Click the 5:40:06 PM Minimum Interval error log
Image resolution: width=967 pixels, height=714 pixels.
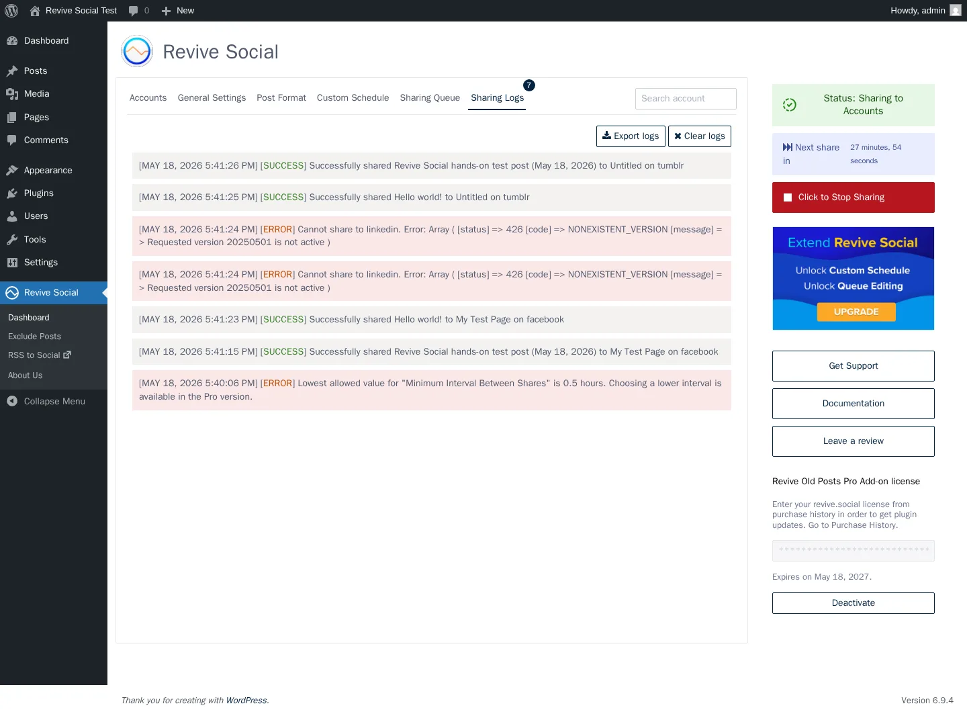click(432, 390)
